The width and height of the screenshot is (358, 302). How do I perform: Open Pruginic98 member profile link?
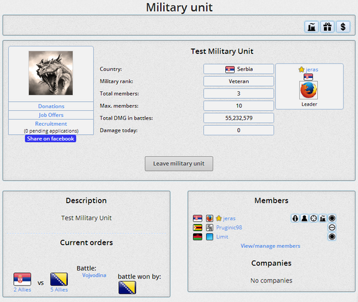click(229, 227)
